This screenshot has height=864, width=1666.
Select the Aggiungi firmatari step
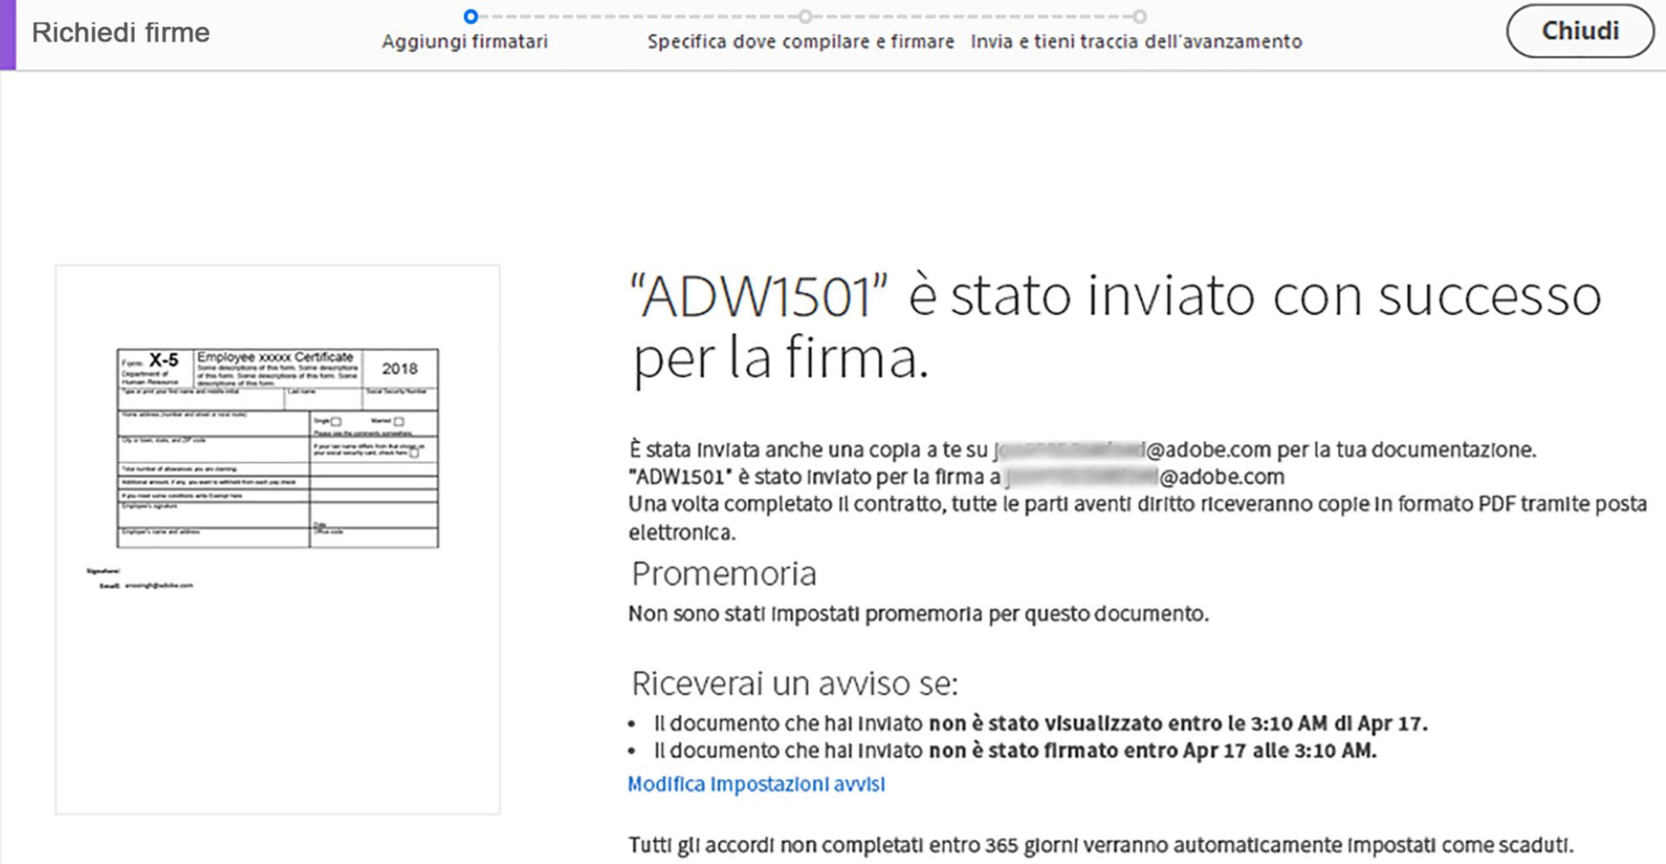[x=465, y=41]
